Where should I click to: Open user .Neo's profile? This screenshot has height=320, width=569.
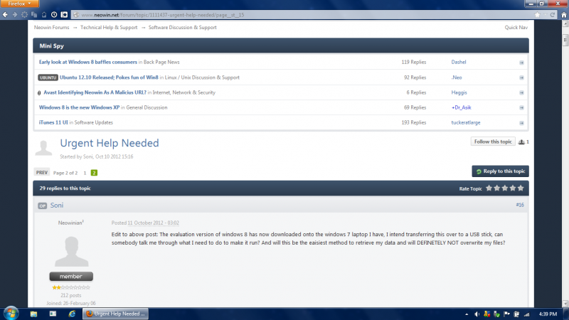tap(457, 78)
